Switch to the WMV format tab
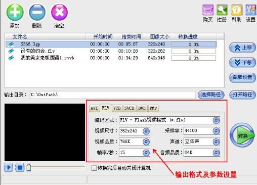This screenshot has height=185, width=257. coord(153,108)
